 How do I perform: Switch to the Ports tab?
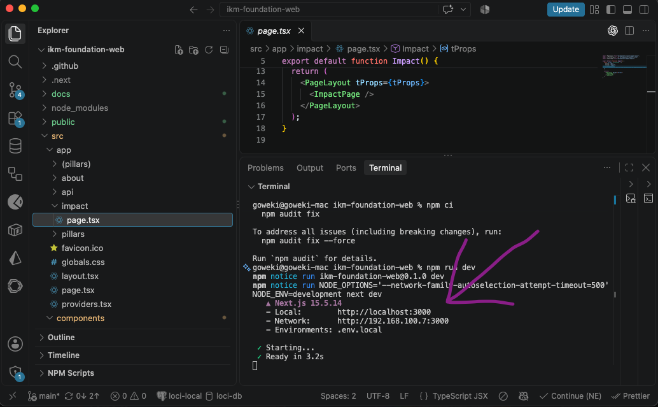click(x=346, y=168)
